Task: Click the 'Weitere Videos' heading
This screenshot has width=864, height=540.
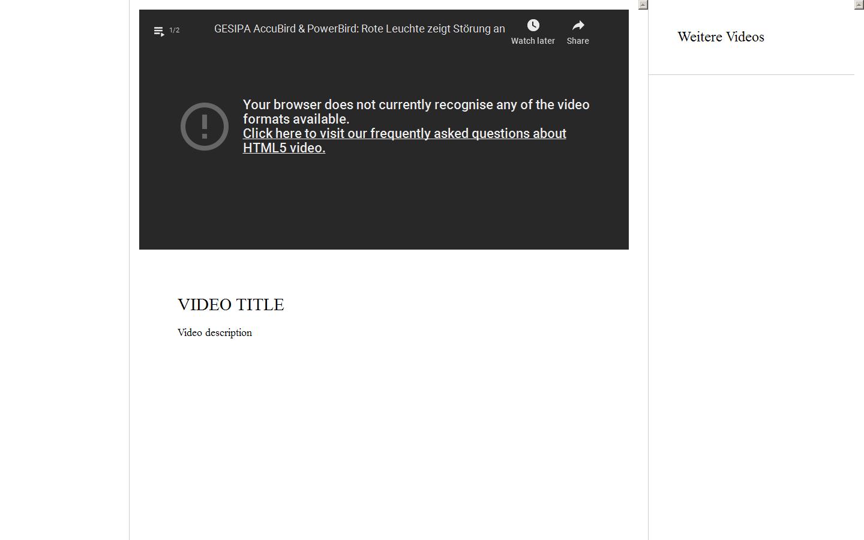Action: click(721, 37)
